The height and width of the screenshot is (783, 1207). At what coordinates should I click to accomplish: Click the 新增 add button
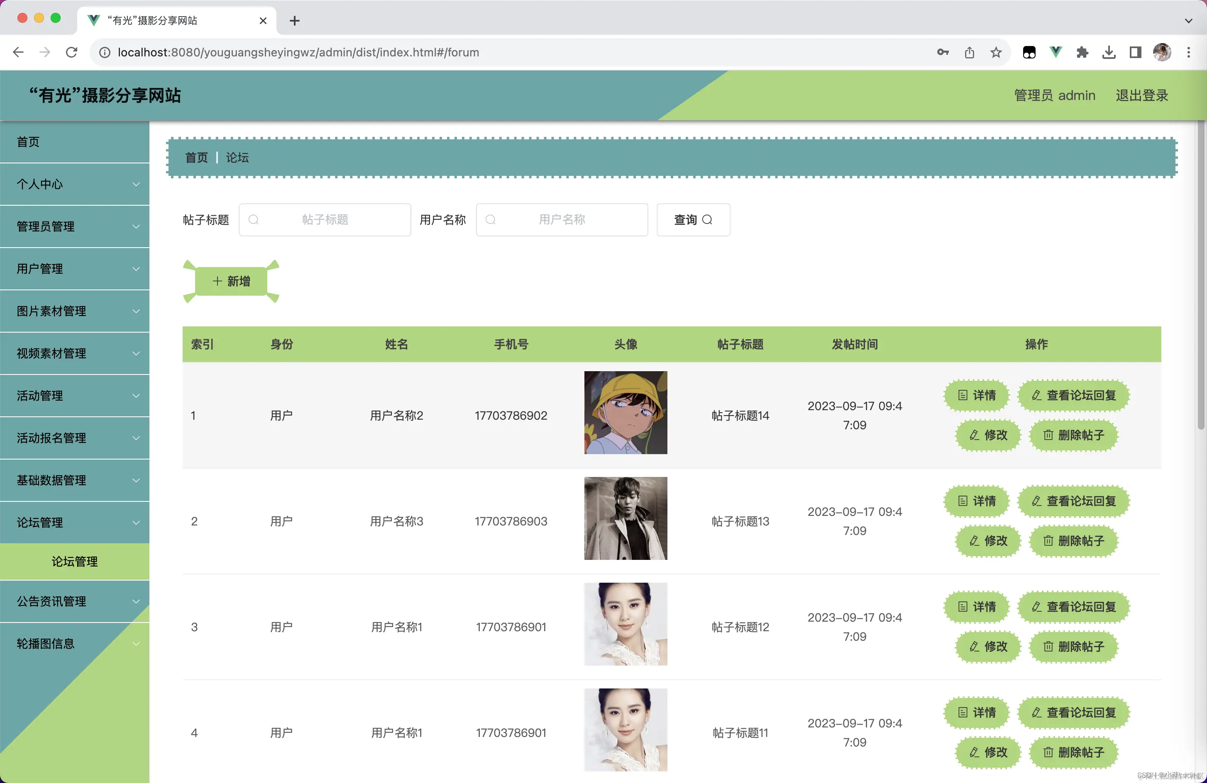click(x=231, y=281)
